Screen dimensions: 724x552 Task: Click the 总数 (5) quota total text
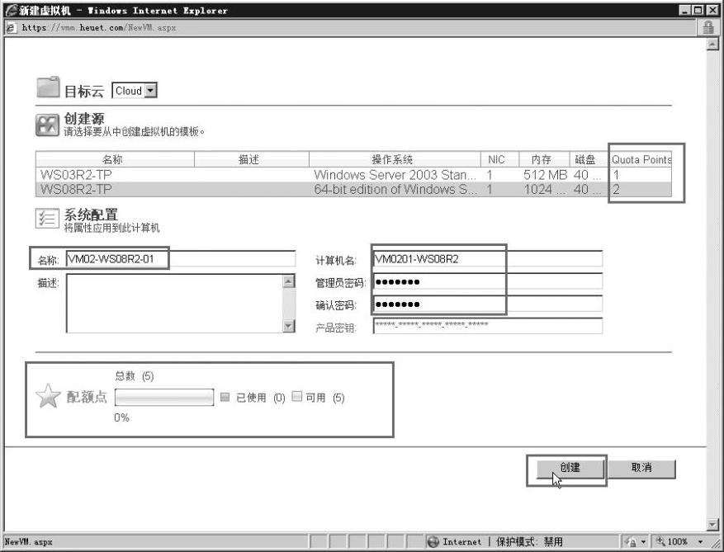pyautogui.click(x=134, y=375)
